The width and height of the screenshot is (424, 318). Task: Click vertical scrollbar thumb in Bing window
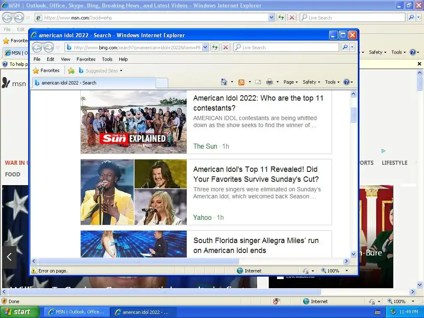click(x=353, y=115)
